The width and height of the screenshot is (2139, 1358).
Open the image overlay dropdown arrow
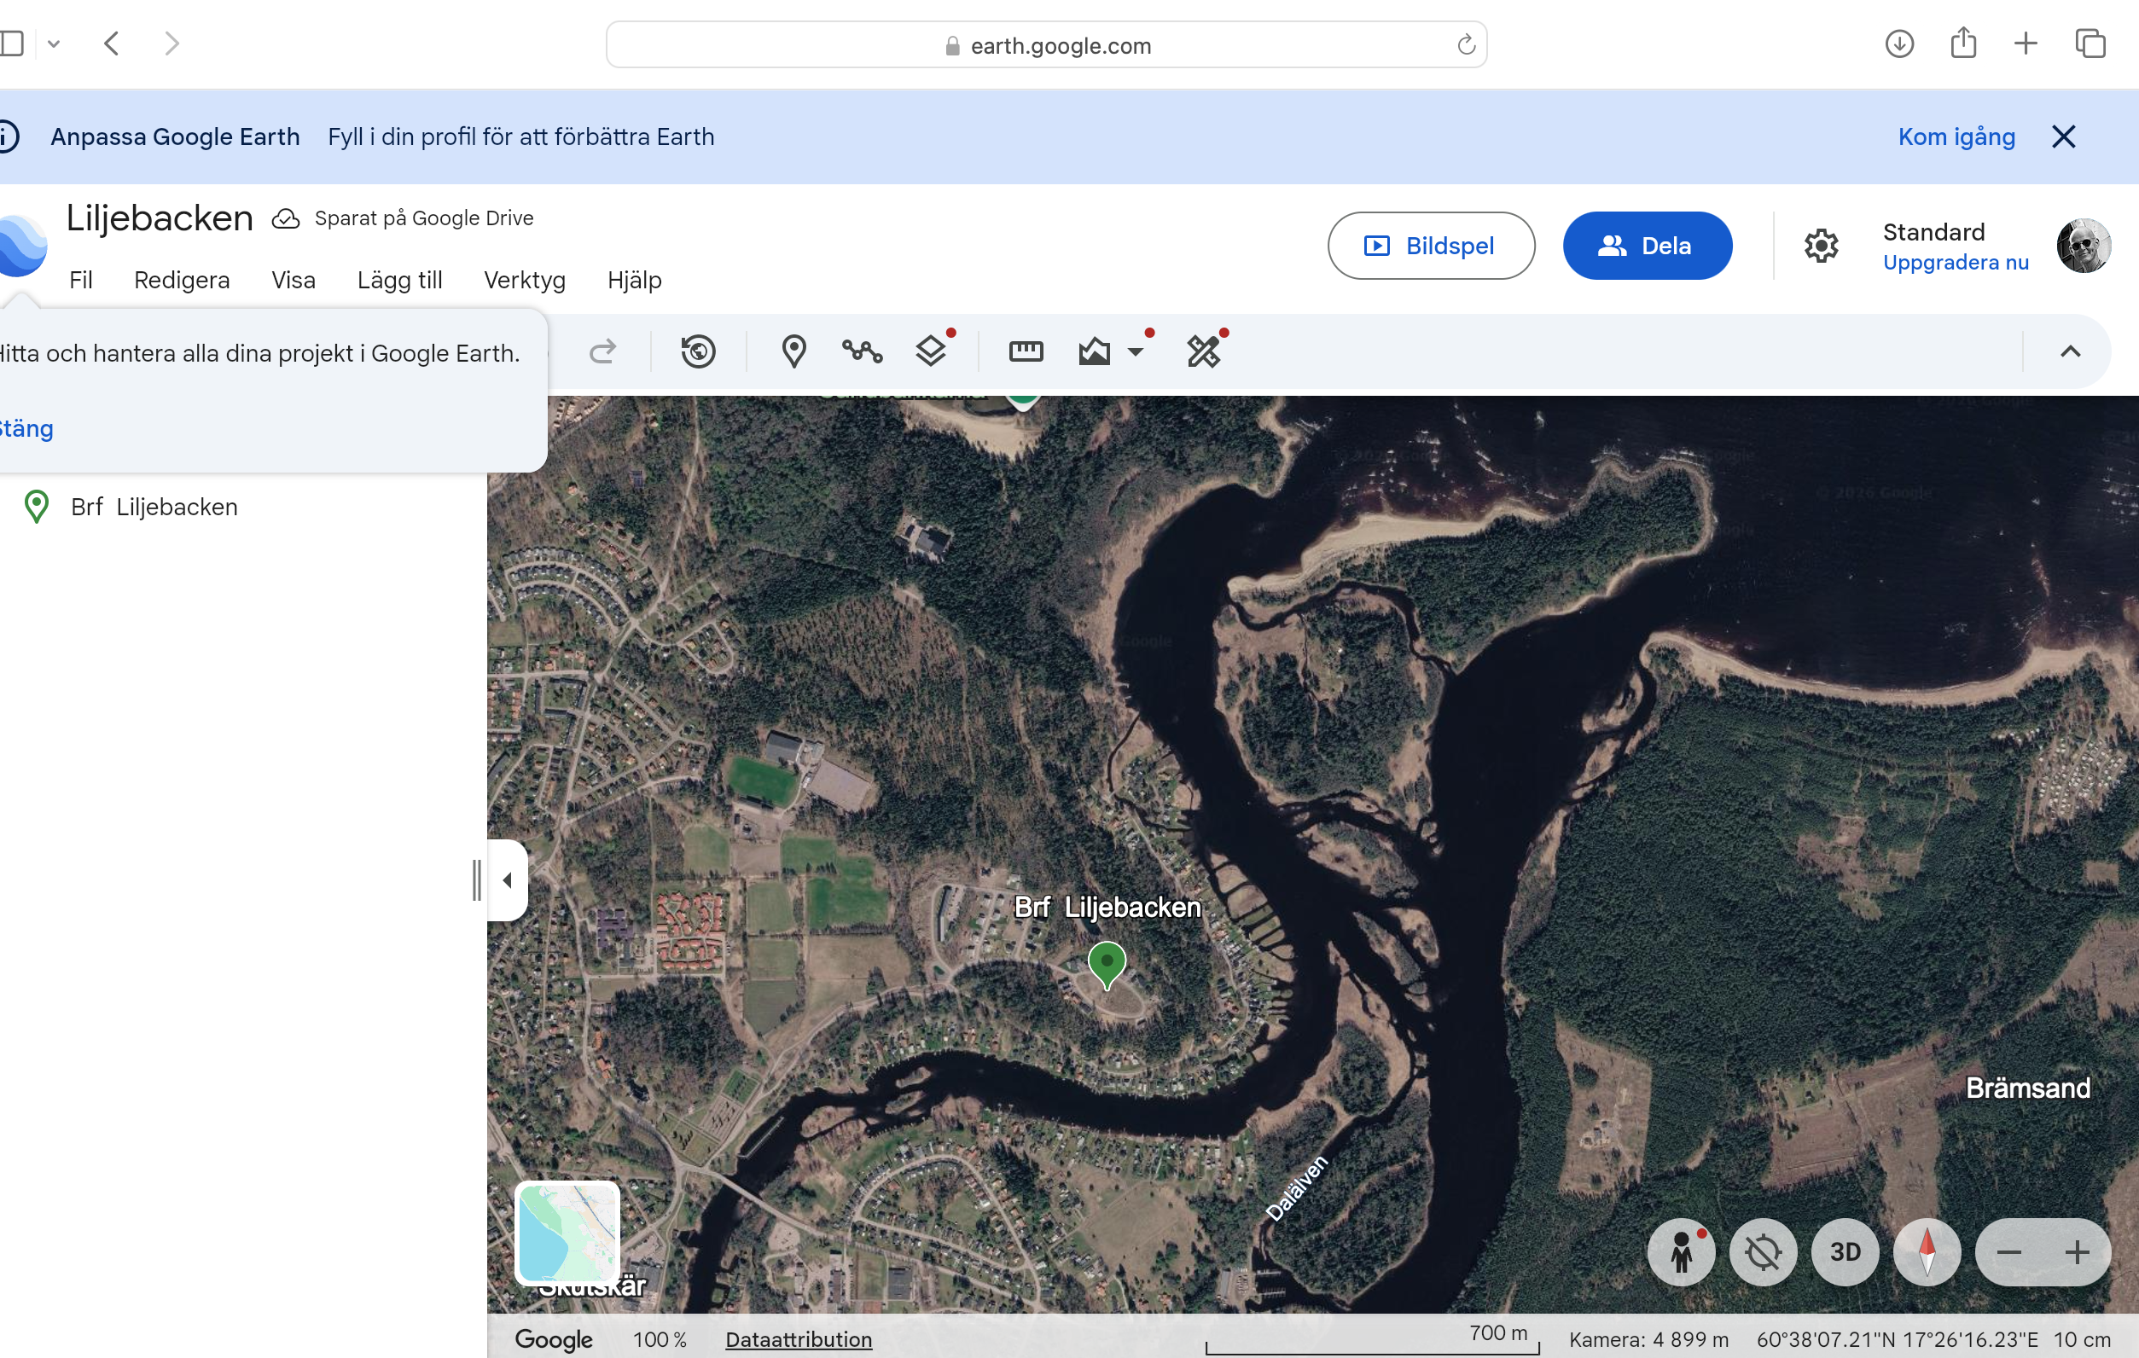click(1136, 351)
